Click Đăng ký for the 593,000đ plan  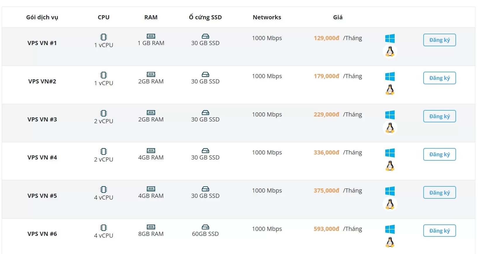coord(439,231)
